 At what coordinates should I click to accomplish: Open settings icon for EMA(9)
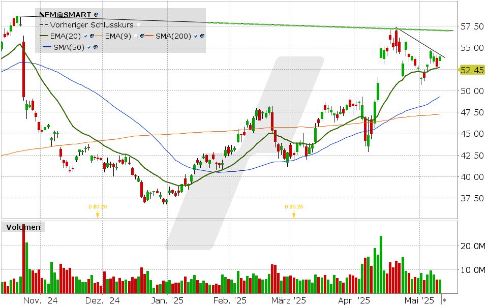[x=142, y=36]
